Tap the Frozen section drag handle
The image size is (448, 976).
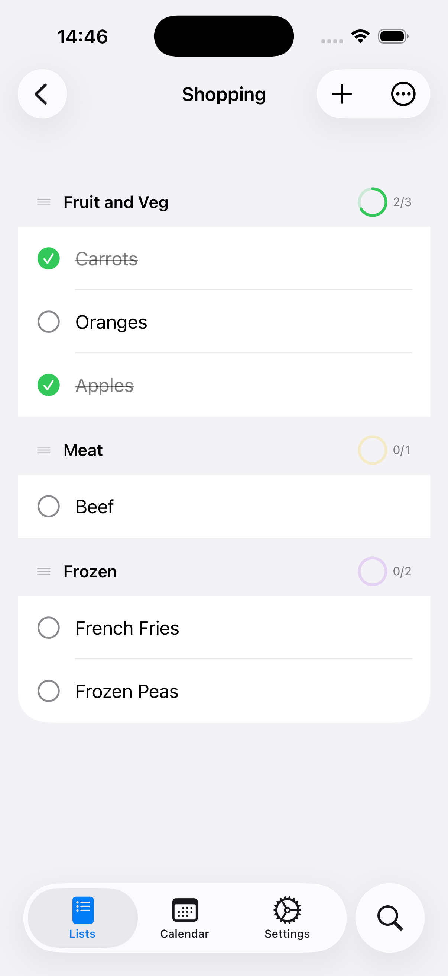point(44,571)
